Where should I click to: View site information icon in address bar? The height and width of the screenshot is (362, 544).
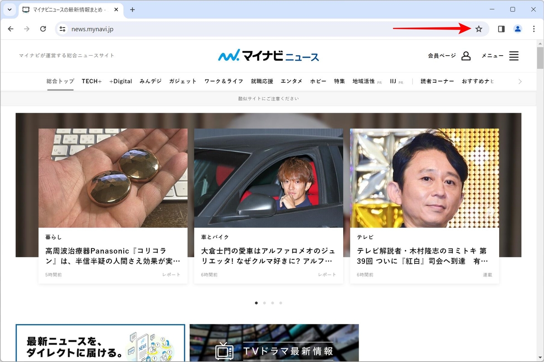63,29
